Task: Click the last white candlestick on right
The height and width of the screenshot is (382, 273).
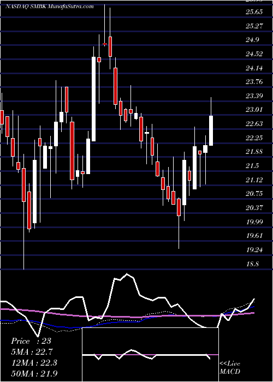Action: (x=211, y=130)
